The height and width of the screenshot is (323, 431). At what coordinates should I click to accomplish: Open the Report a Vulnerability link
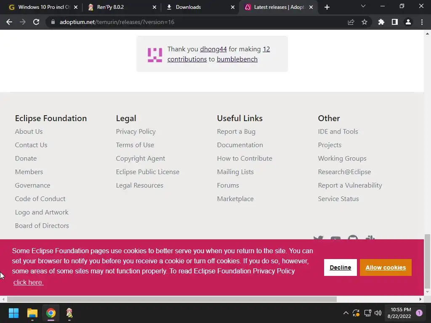point(350,185)
